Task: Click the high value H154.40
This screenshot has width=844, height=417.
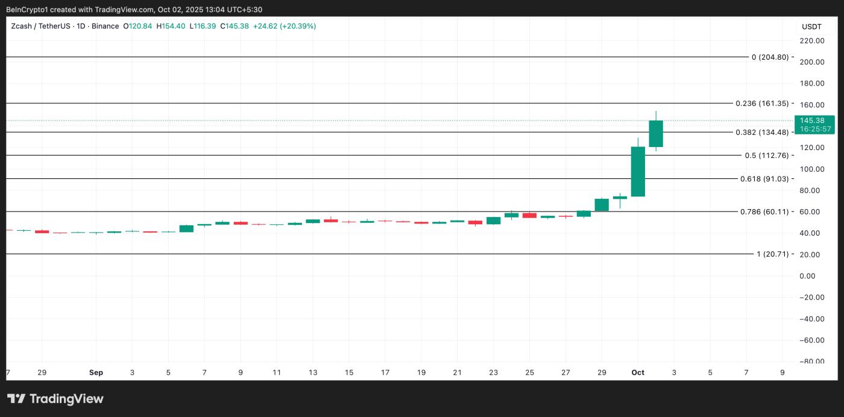Action: pos(171,26)
